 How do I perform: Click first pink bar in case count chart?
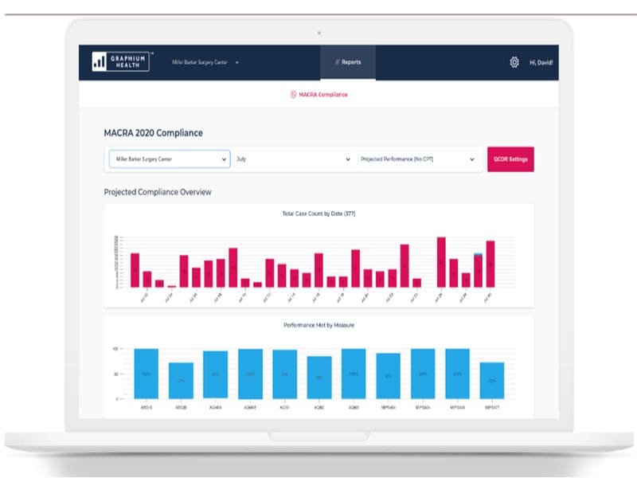coord(135,270)
